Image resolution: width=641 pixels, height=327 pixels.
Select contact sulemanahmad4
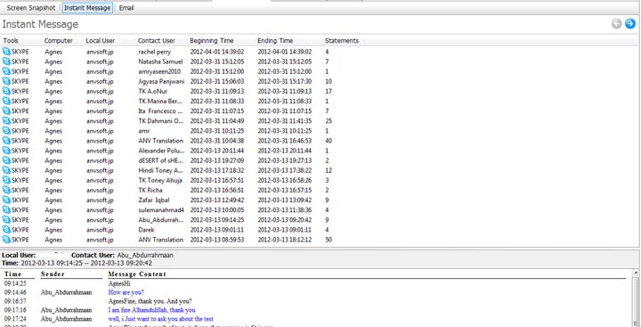tap(161, 210)
